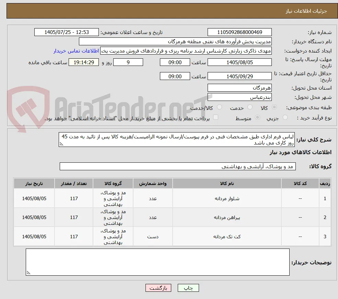Click the resize handle of توضیحات خریدار box

click(x=28, y=273)
